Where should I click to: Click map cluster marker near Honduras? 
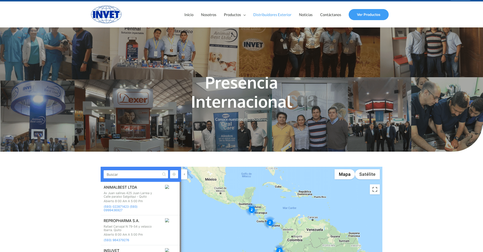(252, 210)
